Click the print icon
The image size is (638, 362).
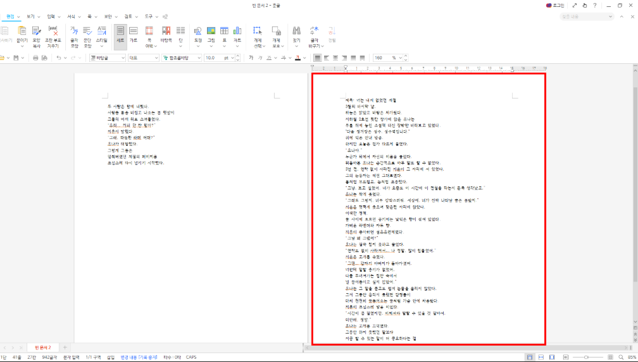point(35,58)
